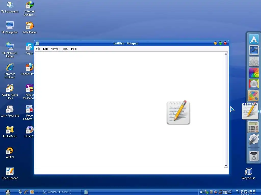Click the Arch logo icon in the dock
Screen dimensions: 261x195
(x=254, y=39)
